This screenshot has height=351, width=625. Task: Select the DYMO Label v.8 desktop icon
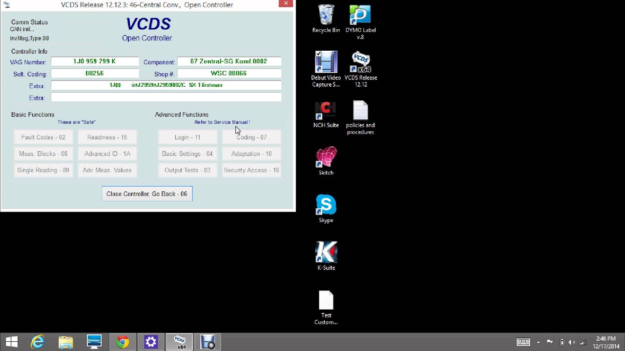(360, 22)
